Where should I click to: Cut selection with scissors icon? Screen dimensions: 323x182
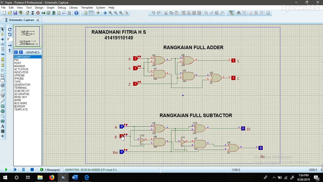(x=166, y=13)
